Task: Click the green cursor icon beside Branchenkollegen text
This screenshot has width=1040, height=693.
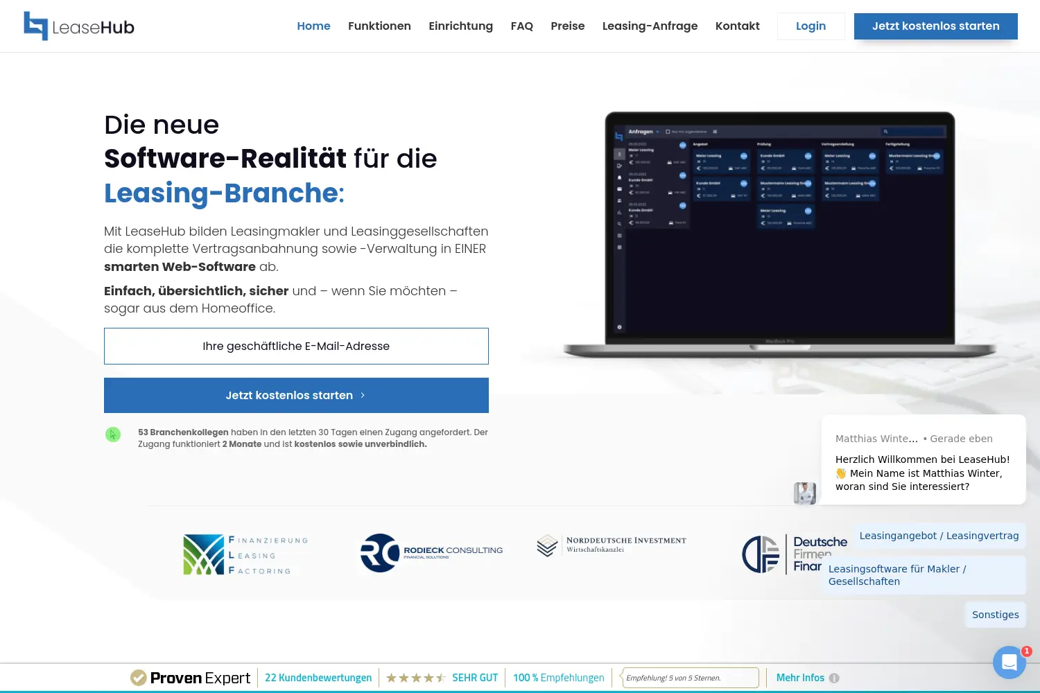Action: click(x=113, y=435)
